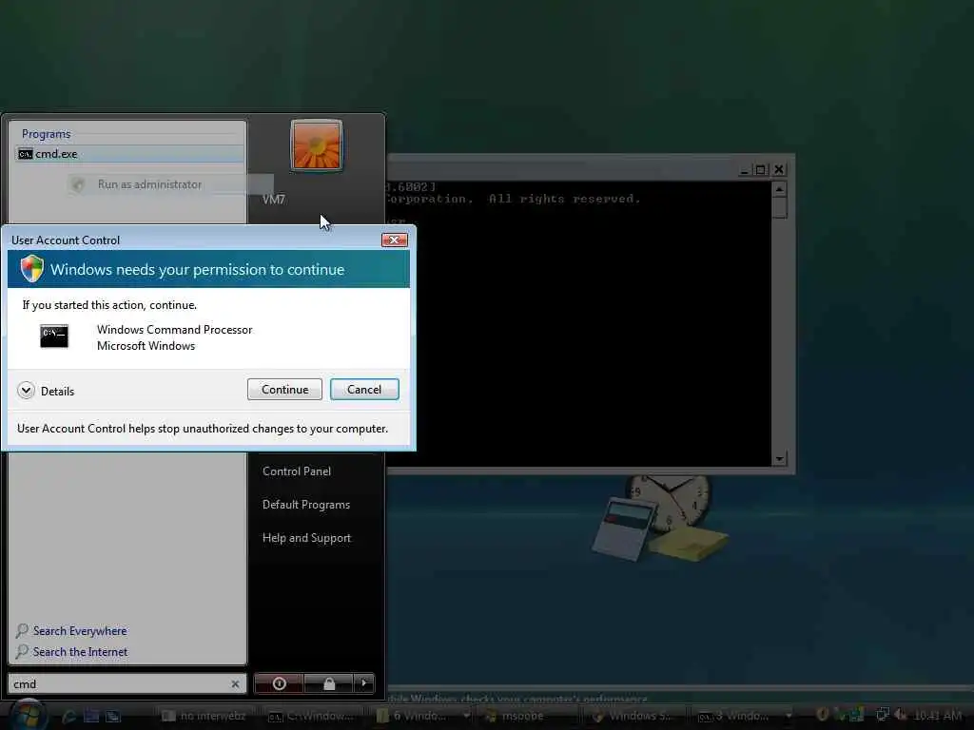Close the User Account Control dialog

point(395,240)
